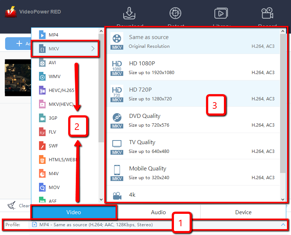This screenshot has height=235, width=291.
Task: Pick the HTML5/WEBM format icon
Action: 43,160
